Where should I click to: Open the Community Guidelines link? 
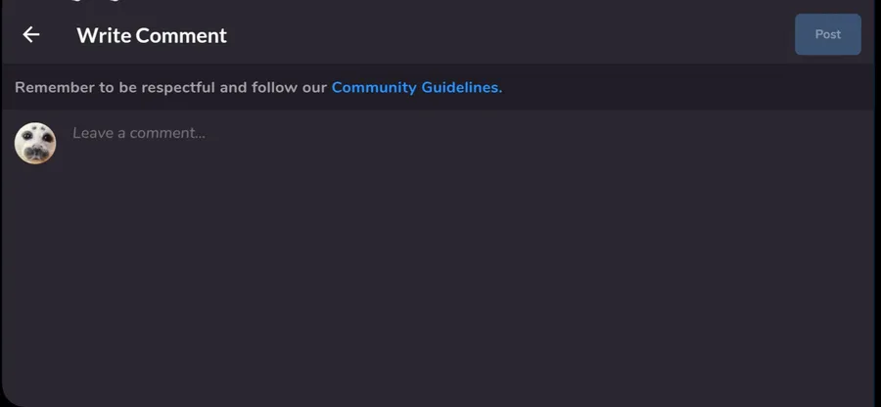[x=416, y=88]
